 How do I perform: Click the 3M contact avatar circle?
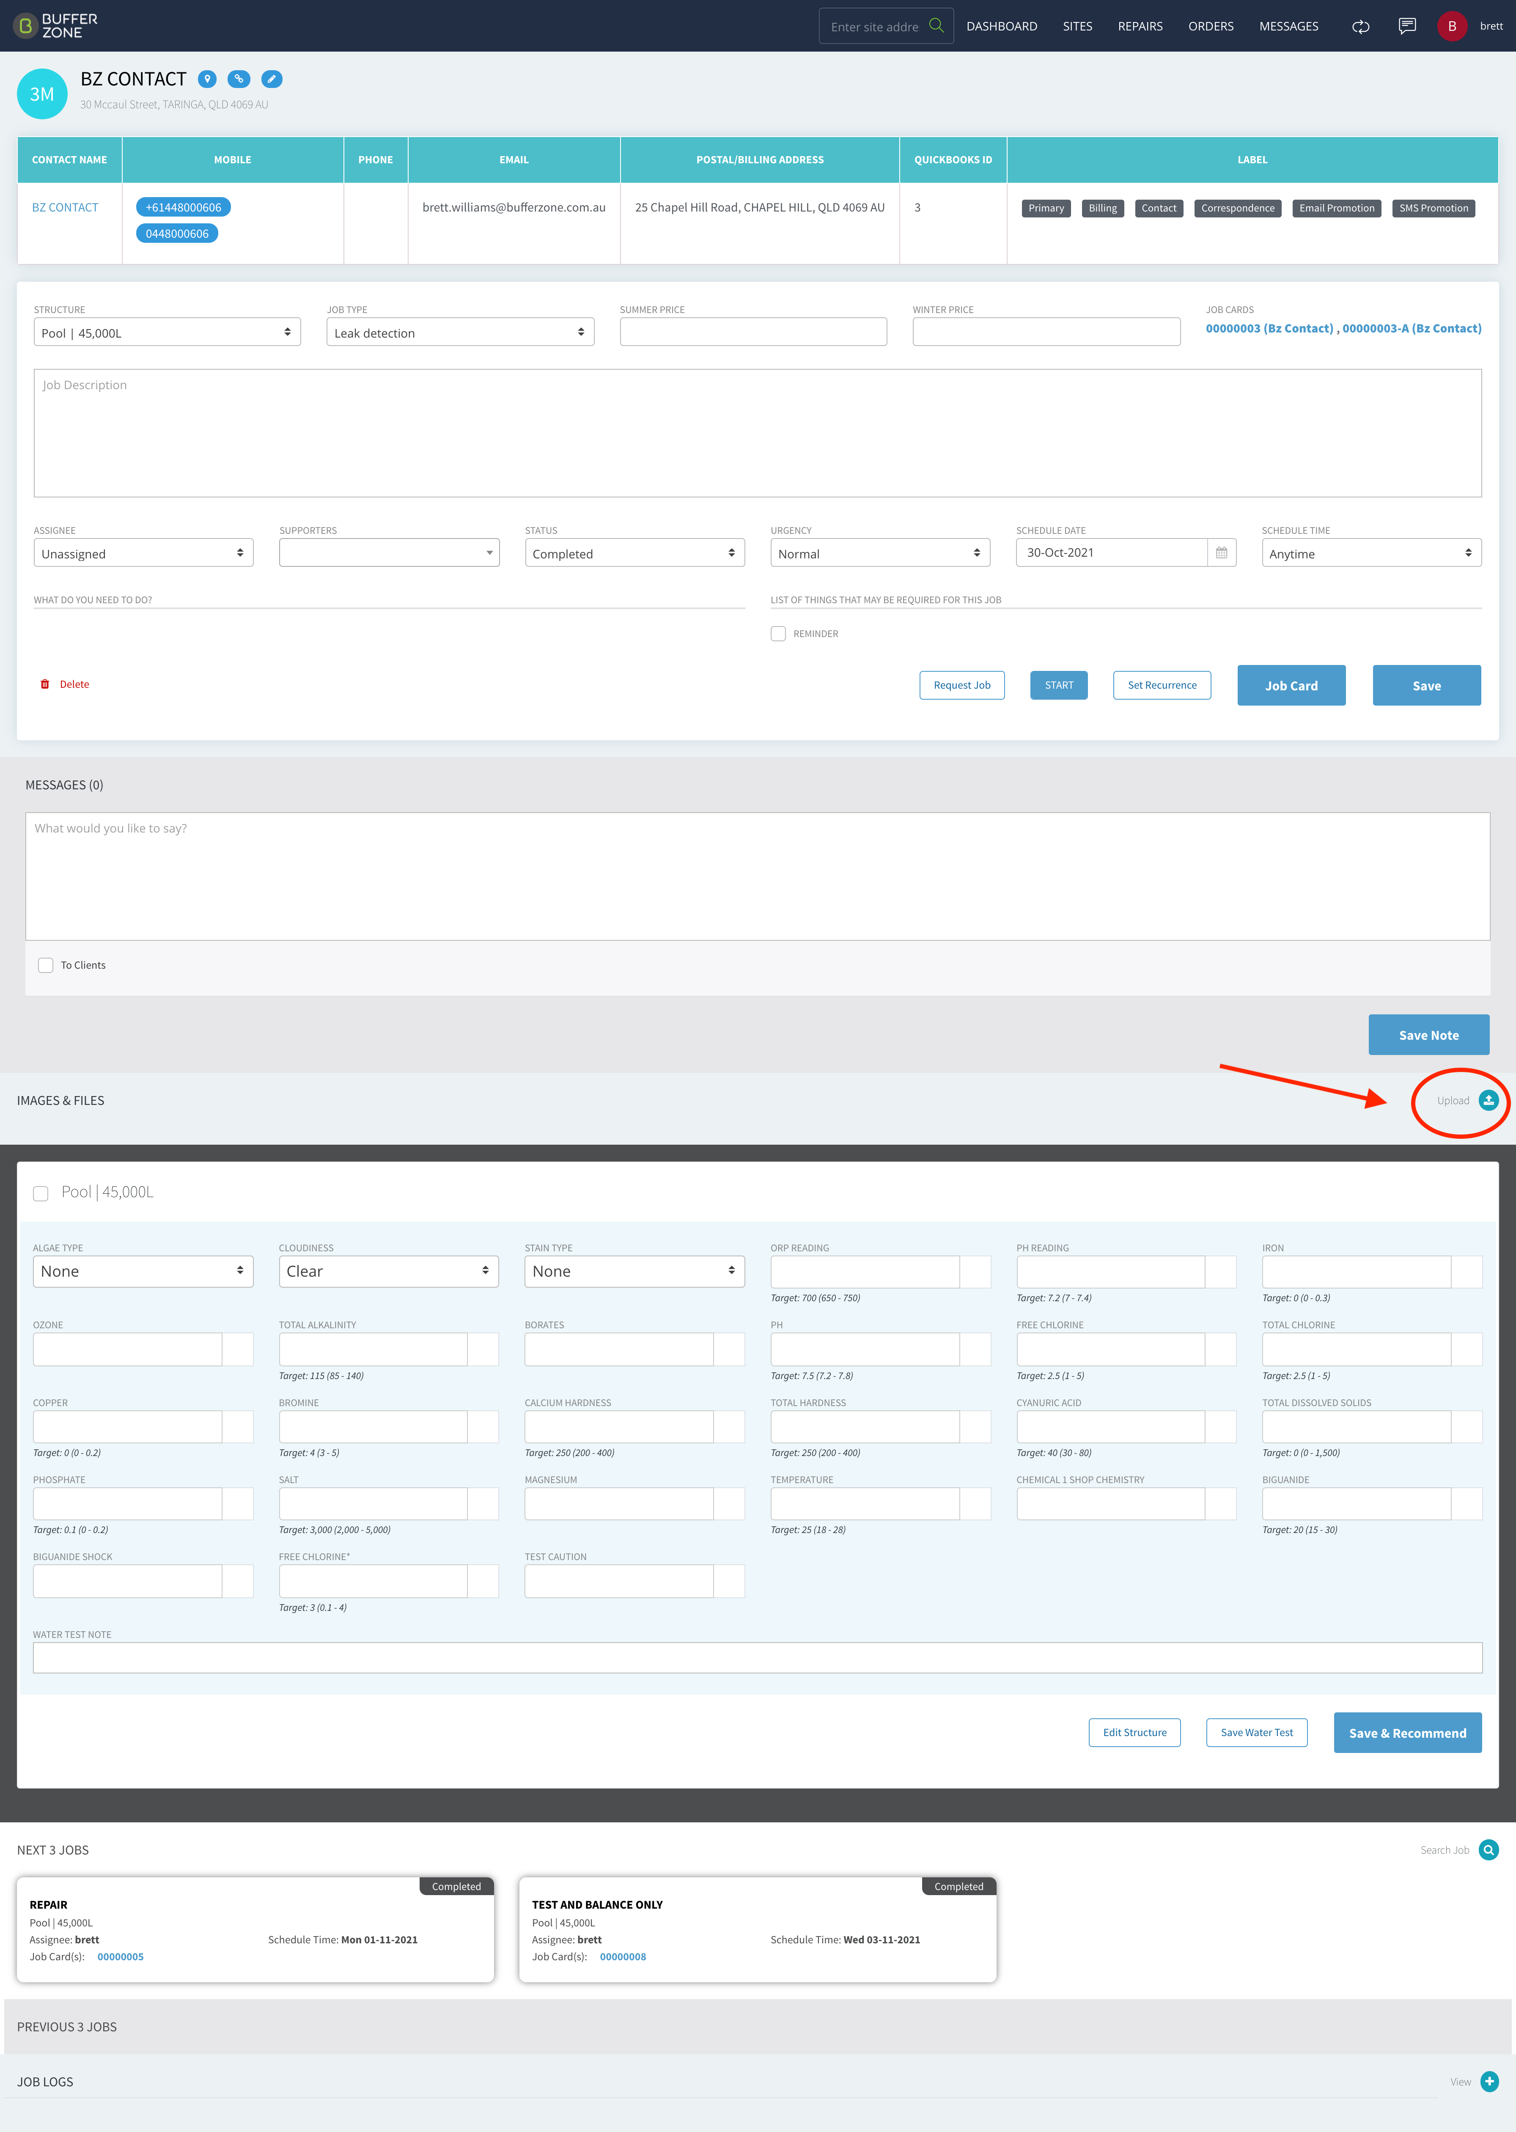[x=42, y=93]
